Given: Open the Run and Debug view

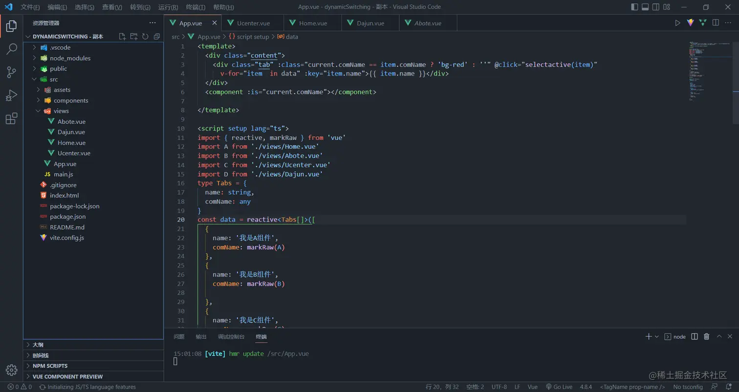Looking at the screenshot, I should (x=11, y=95).
